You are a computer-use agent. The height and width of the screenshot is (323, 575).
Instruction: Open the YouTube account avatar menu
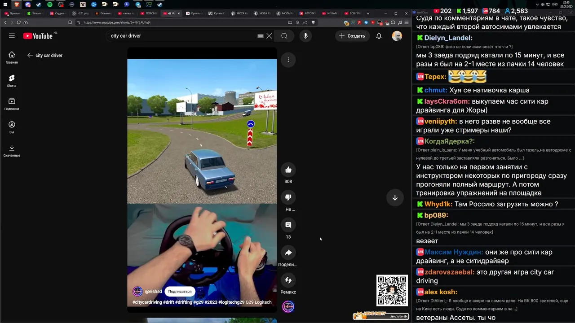(x=397, y=36)
